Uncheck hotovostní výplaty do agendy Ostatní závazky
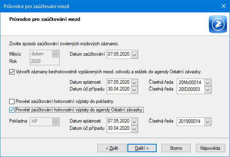230x157 pixels. coord(12,110)
